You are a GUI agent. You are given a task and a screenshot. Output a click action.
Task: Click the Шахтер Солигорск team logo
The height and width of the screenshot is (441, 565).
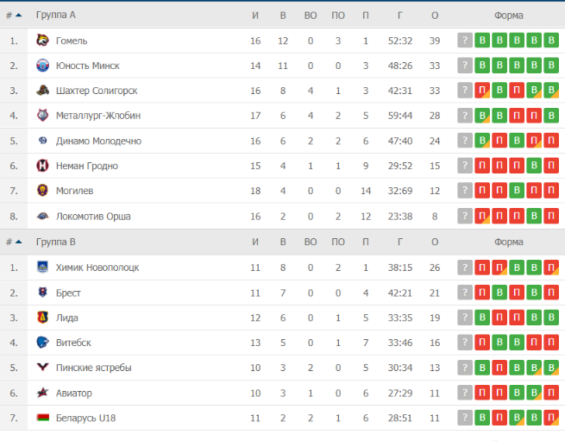pyautogui.click(x=42, y=90)
